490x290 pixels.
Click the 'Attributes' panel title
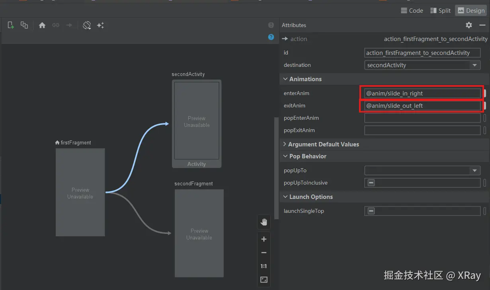(x=294, y=25)
